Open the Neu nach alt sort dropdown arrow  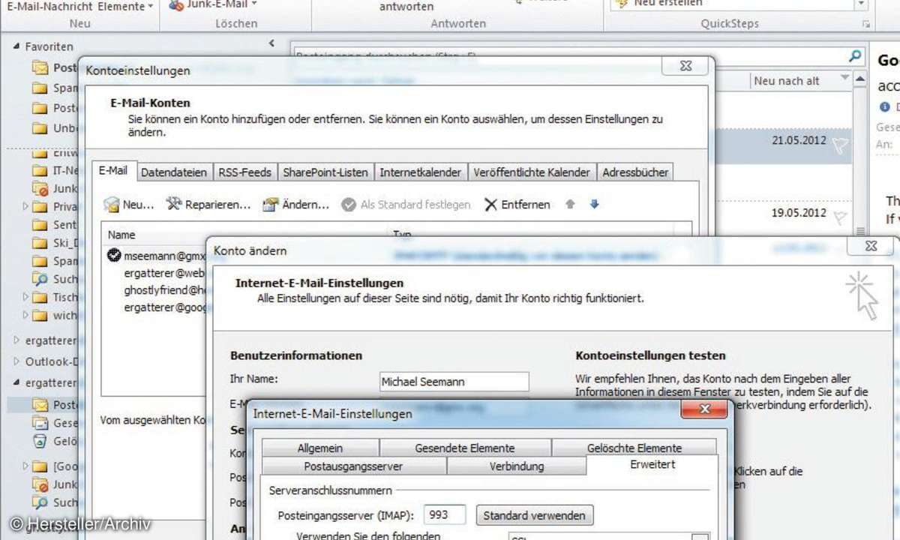tap(846, 79)
